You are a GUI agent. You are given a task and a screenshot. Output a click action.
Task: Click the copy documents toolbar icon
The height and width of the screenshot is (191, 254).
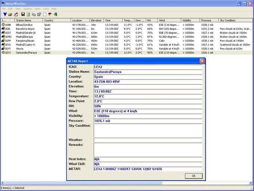tap(34, 15)
